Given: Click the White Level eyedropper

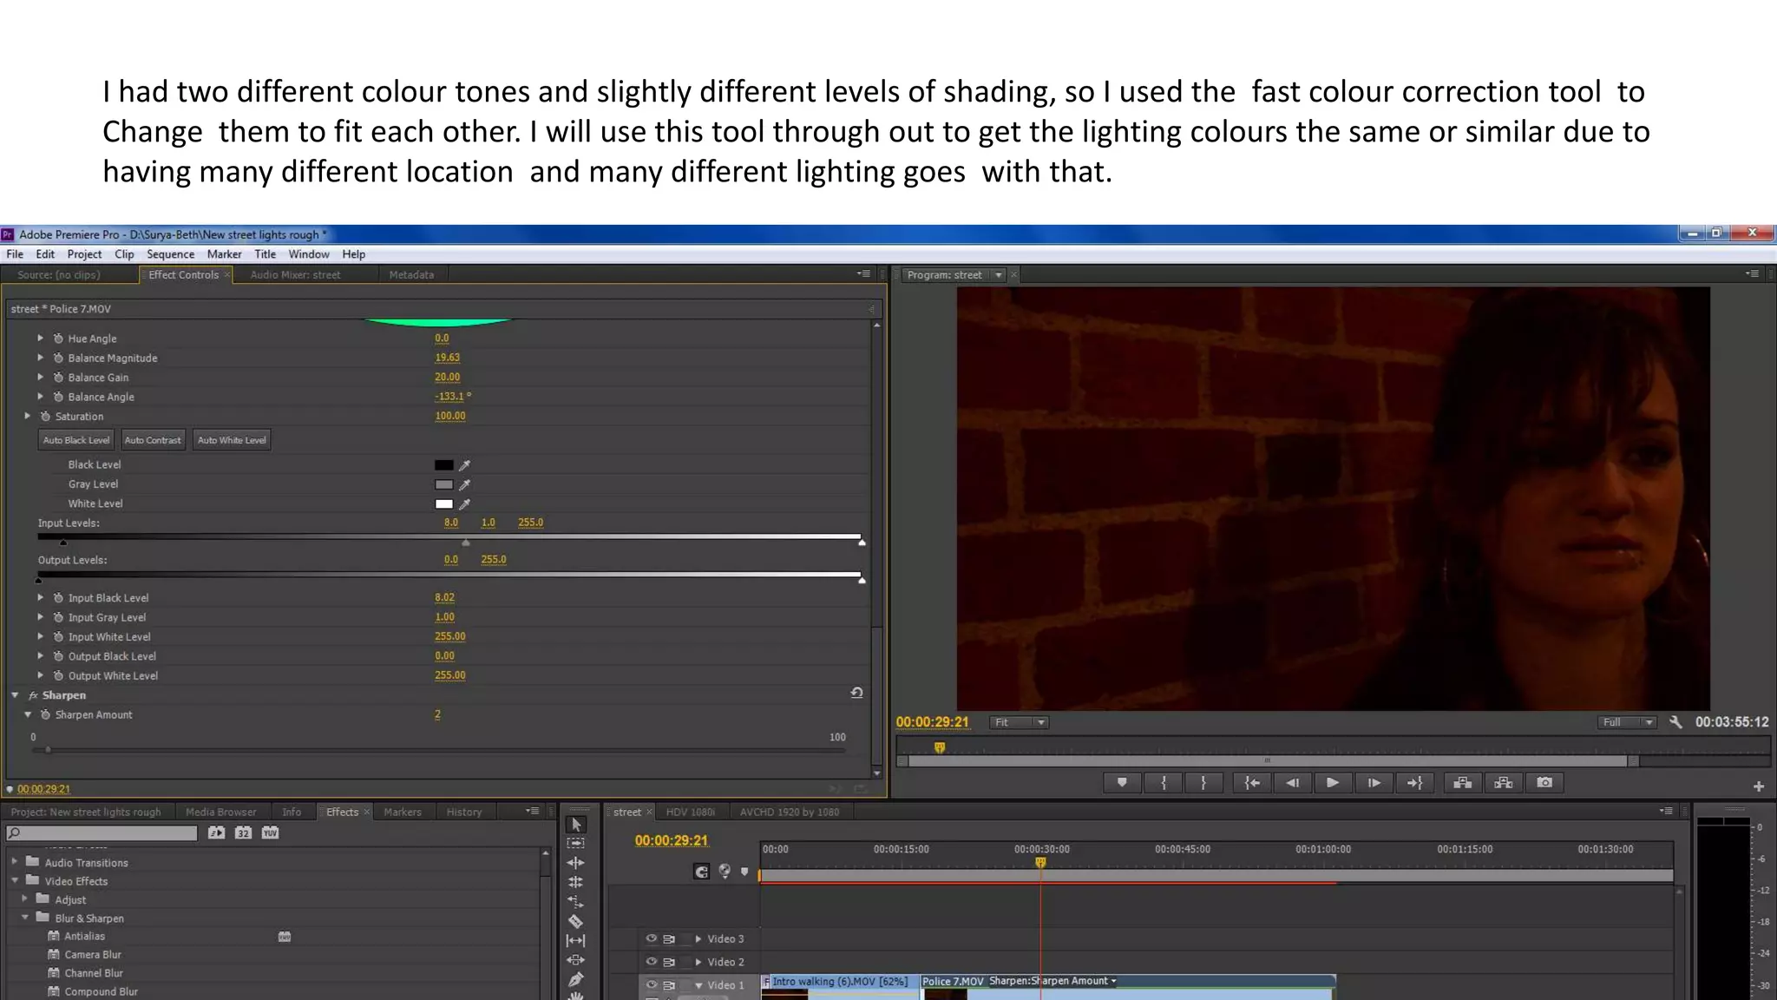Looking at the screenshot, I should click(464, 504).
